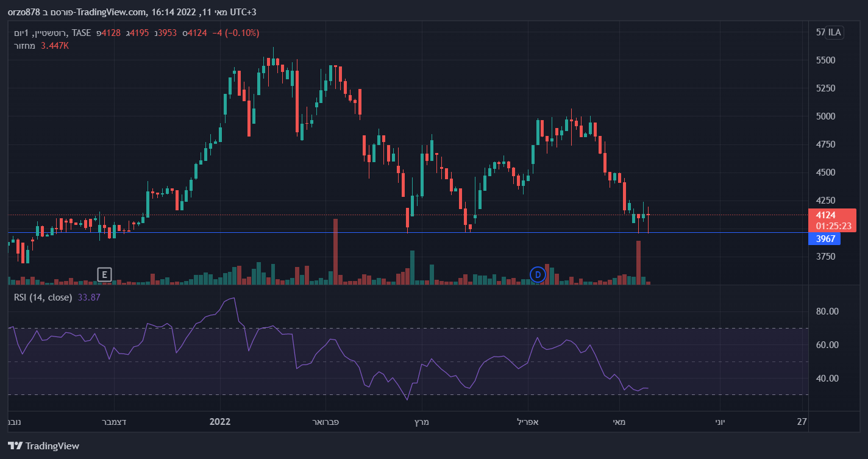Select the high value 4195 in legend
This screenshot has width=868, height=459.
[140, 33]
